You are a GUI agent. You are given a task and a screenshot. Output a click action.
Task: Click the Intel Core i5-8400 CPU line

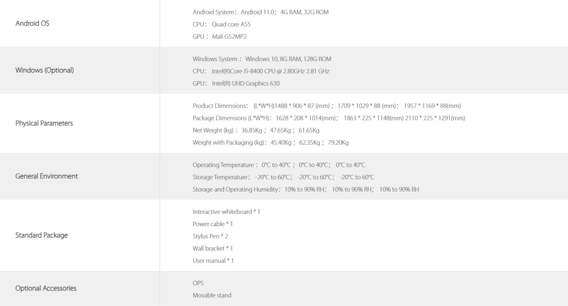pos(261,71)
